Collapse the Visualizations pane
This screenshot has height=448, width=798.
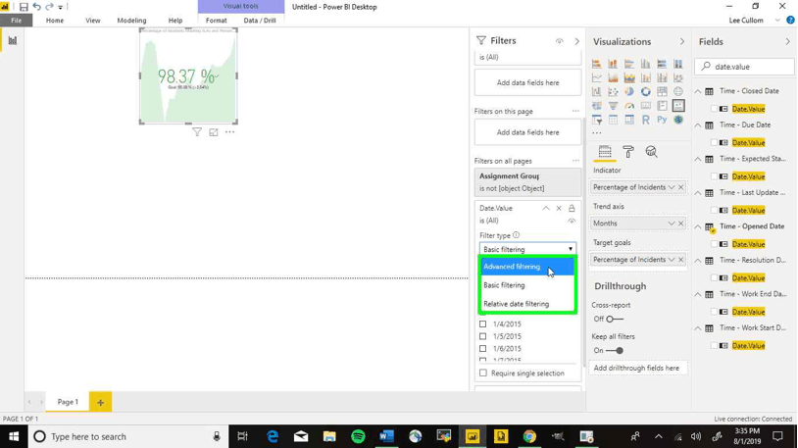682,42
